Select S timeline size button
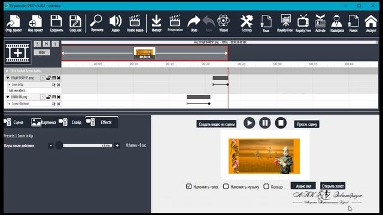 pyautogui.click(x=37, y=44)
